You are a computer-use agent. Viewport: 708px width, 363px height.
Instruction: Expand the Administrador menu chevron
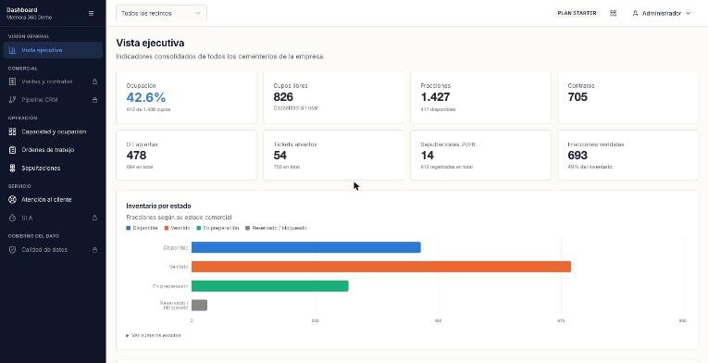tap(689, 14)
